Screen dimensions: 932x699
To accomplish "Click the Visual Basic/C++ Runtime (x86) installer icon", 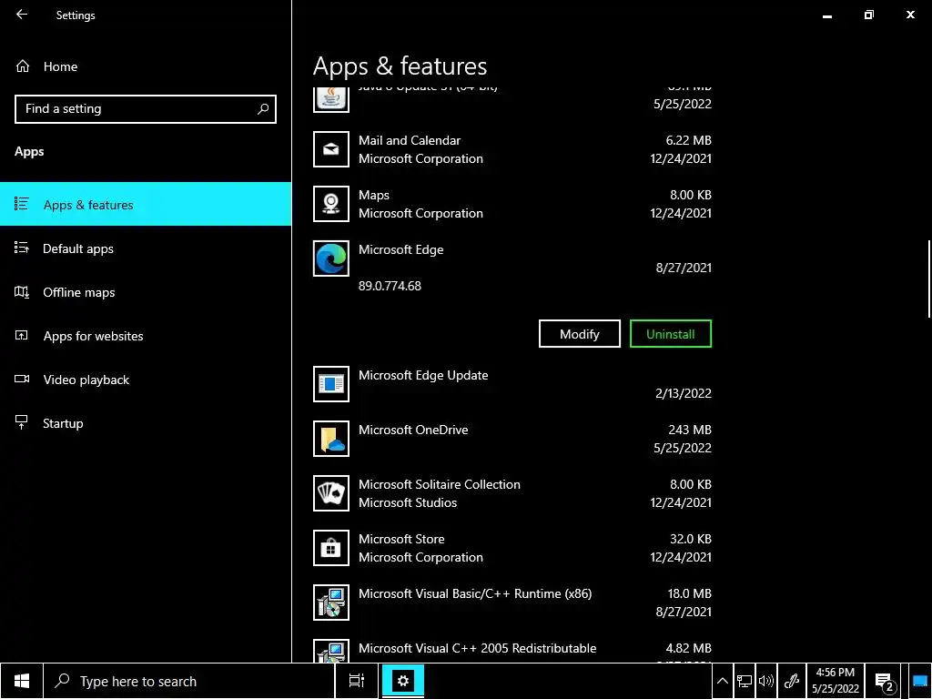I will [331, 603].
